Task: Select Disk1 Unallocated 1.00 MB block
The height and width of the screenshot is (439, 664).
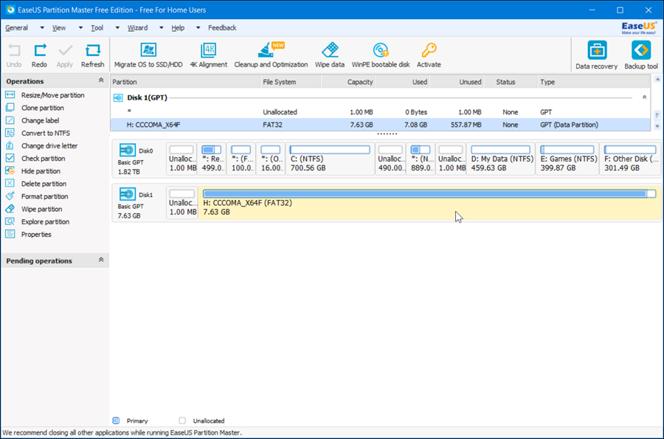Action: coord(182,203)
